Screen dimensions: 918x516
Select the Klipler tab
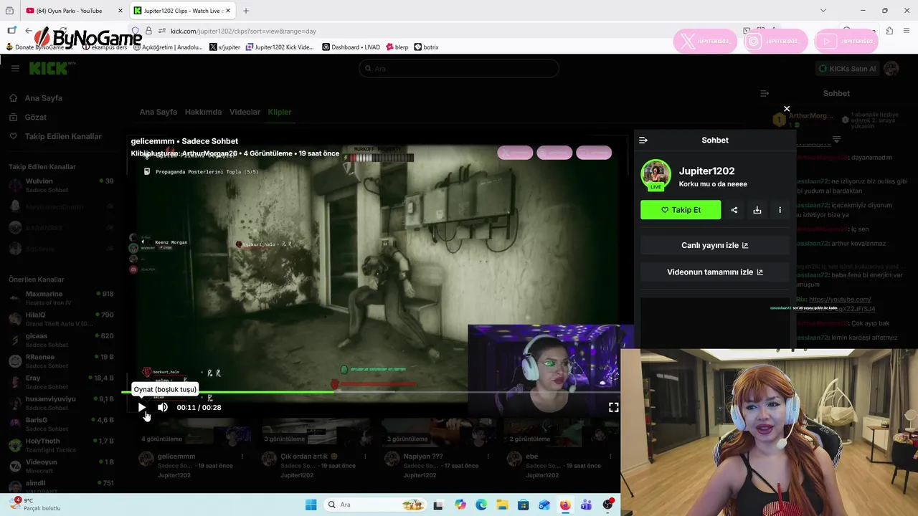(280, 112)
